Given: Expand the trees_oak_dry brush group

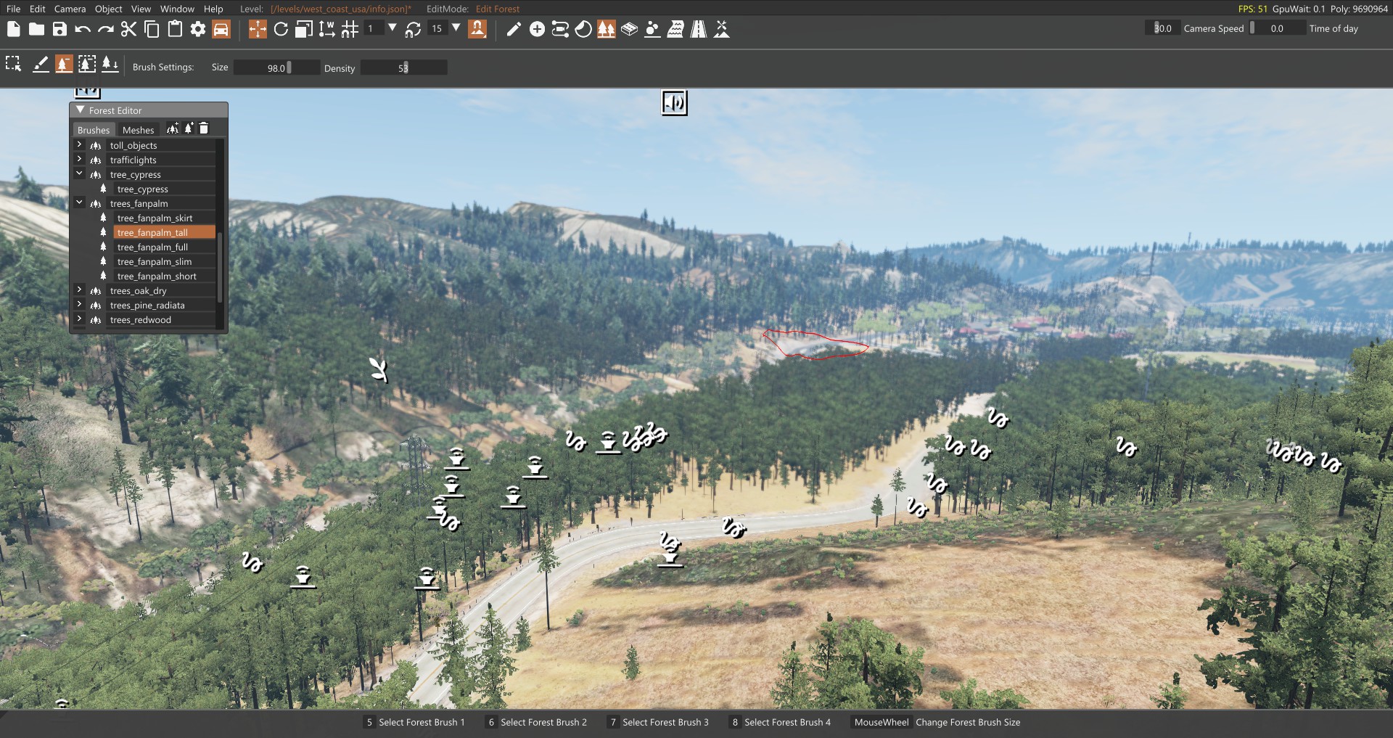Looking at the screenshot, I should tap(79, 290).
